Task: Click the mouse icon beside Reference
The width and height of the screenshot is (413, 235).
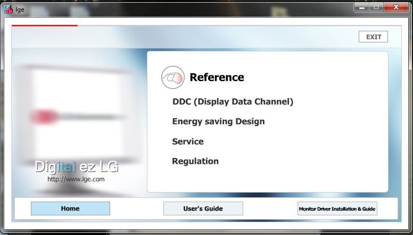Action: [x=173, y=77]
